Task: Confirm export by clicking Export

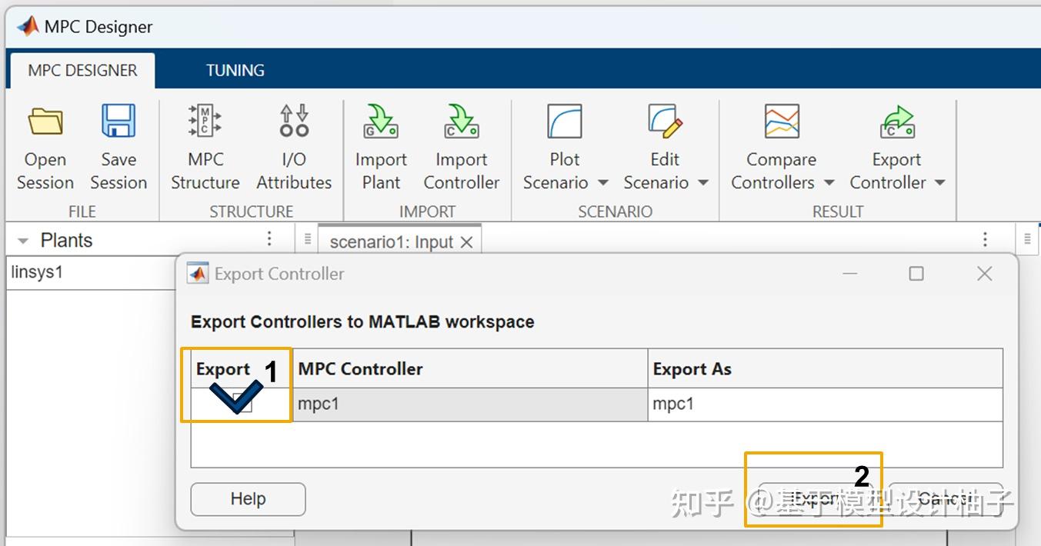Action: tap(812, 498)
